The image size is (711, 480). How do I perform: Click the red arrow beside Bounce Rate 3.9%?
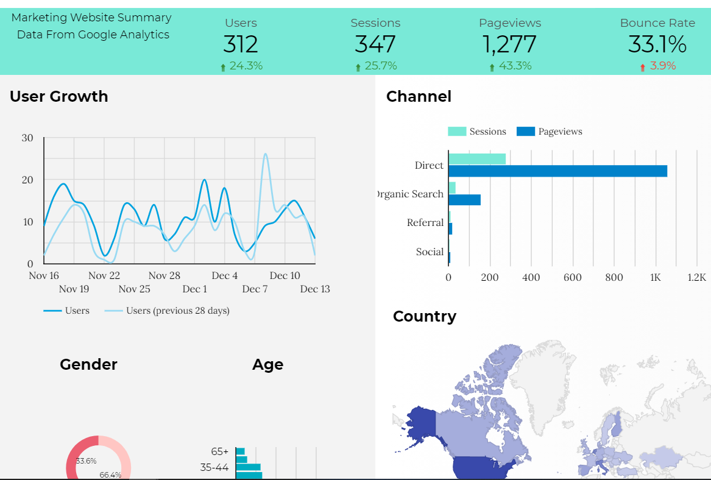[642, 66]
